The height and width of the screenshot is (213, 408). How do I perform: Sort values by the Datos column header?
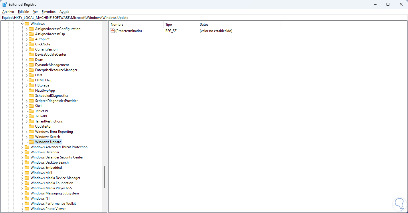tap(239, 25)
